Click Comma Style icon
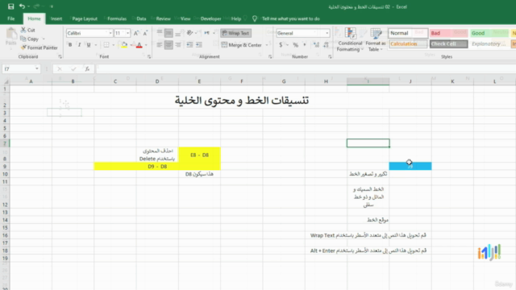 tap(305, 45)
